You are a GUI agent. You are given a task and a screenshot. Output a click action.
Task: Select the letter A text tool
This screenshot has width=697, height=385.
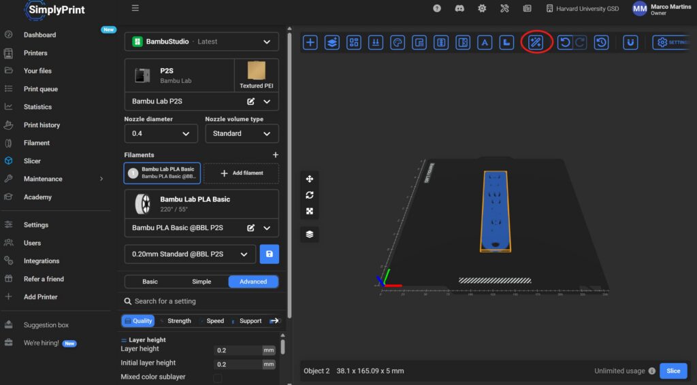[485, 43]
